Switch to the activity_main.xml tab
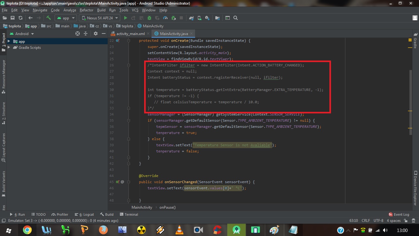 click(130, 33)
